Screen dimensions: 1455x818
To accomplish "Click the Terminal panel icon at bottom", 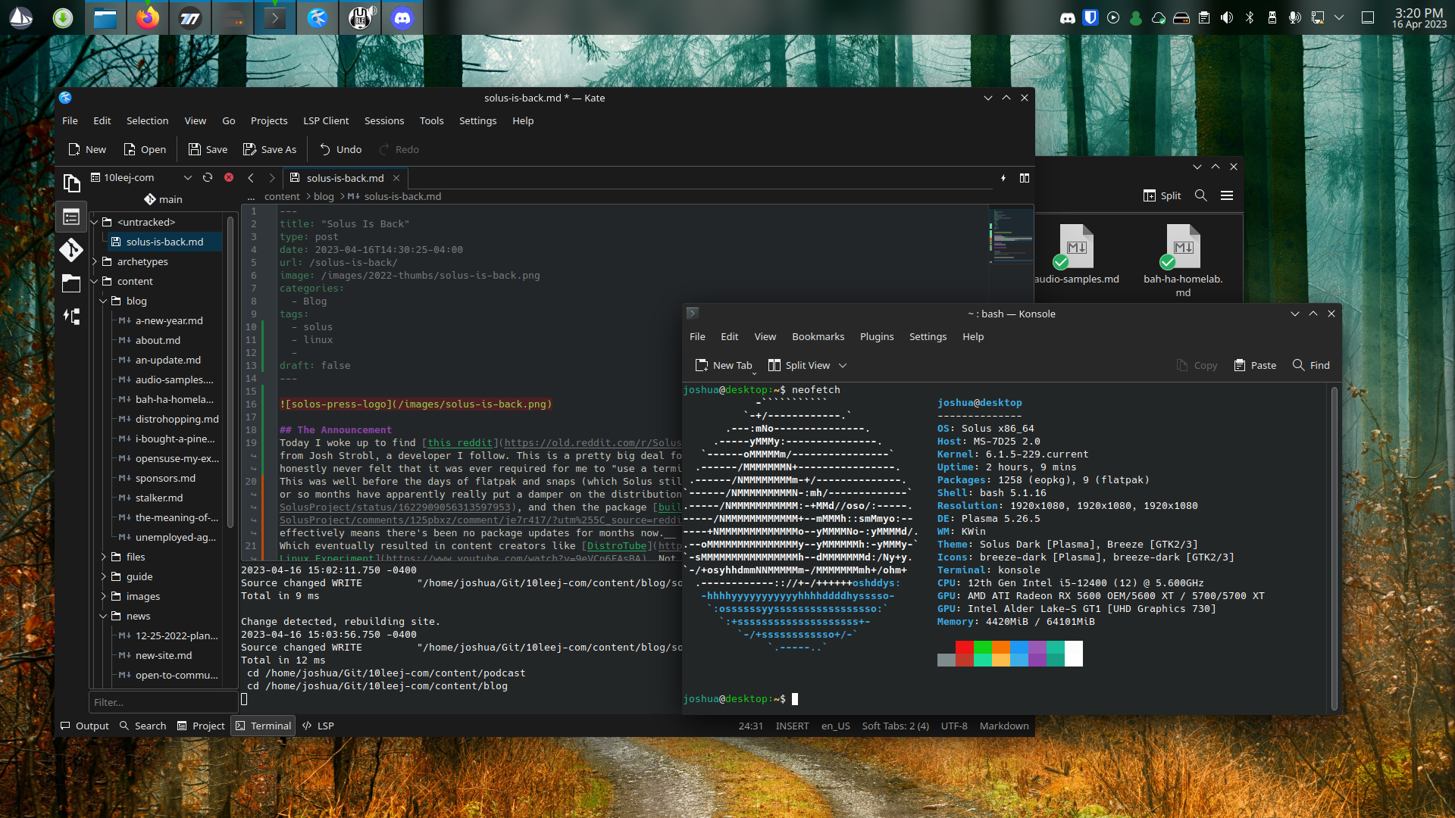I will pyautogui.click(x=261, y=725).
